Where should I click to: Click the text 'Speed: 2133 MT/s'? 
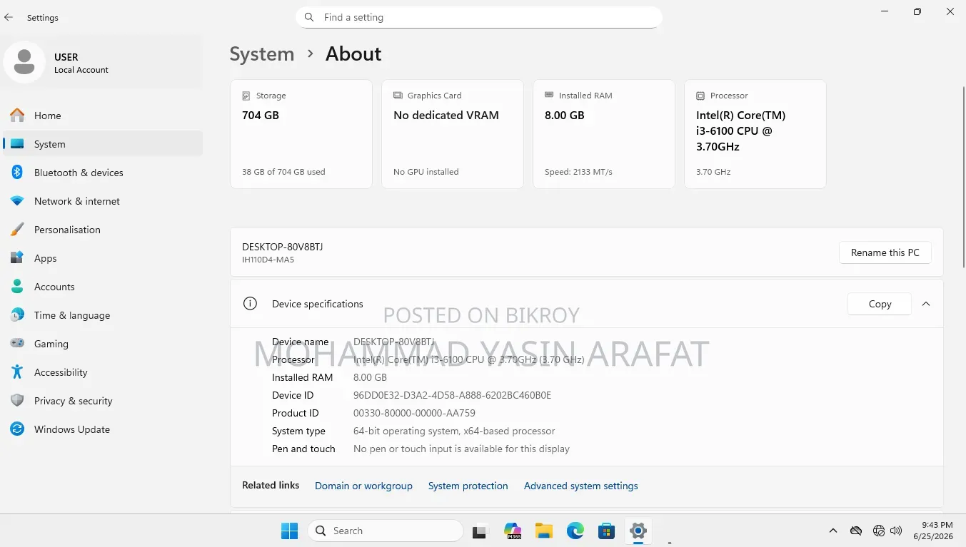[x=578, y=172]
